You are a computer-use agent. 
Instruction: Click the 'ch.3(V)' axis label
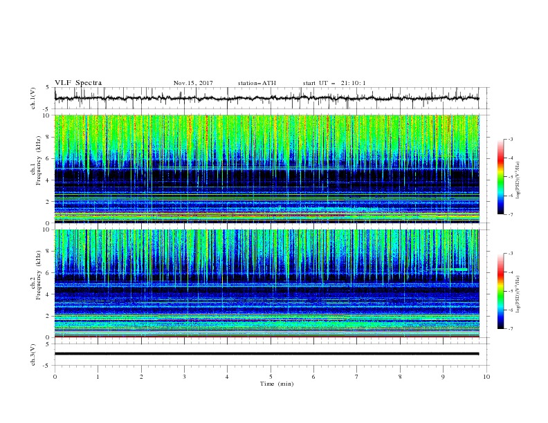pyautogui.click(x=33, y=355)
